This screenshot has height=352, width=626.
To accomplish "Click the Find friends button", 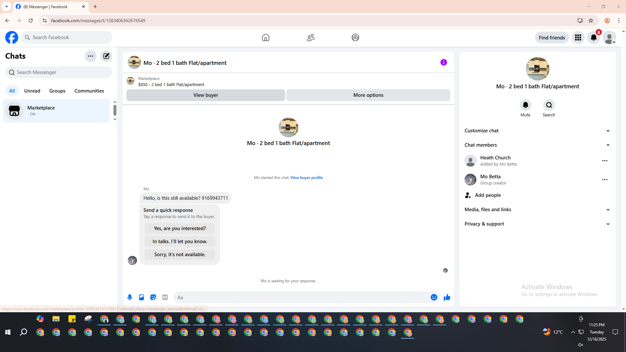I will click(x=552, y=37).
